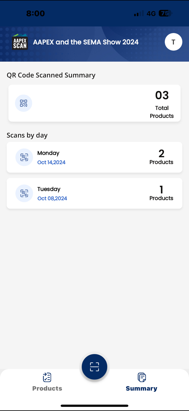Image resolution: width=189 pixels, height=411 pixels.
Task: Select the Monday scans card
Action: point(94,157)
